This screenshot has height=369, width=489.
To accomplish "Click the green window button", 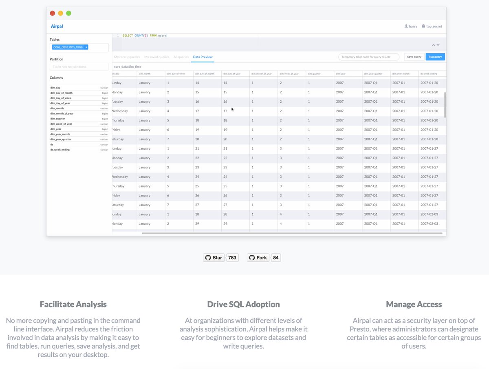I will [x=69, y=13].
